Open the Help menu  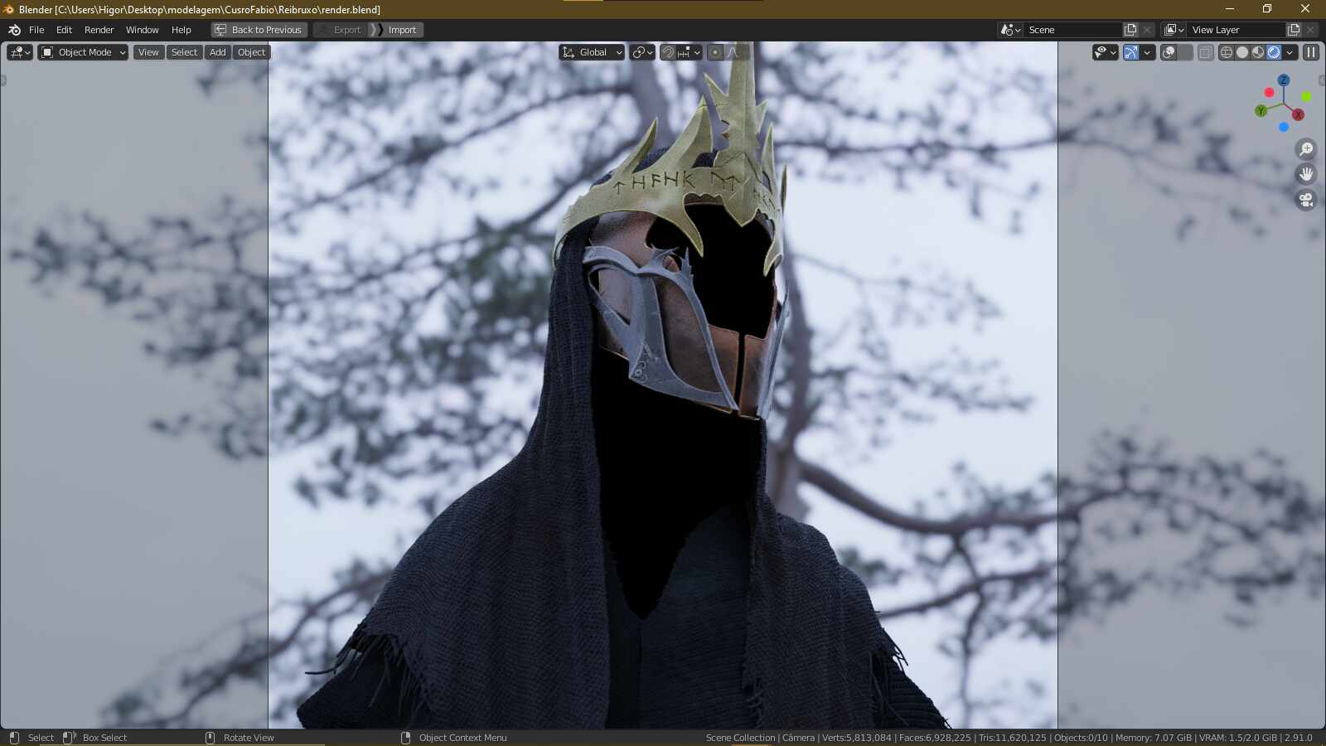pyautogui.click(x=181, y=30)
